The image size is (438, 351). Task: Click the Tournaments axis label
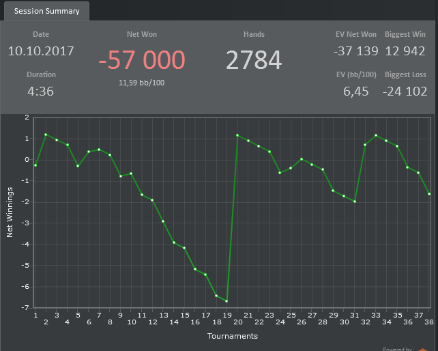coord(233,336)
